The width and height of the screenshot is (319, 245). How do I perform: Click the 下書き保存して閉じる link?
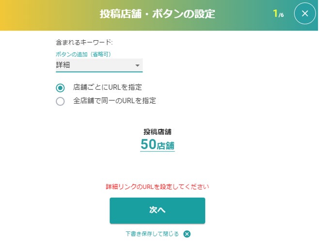pyautogui.click(x=152, y=234)
